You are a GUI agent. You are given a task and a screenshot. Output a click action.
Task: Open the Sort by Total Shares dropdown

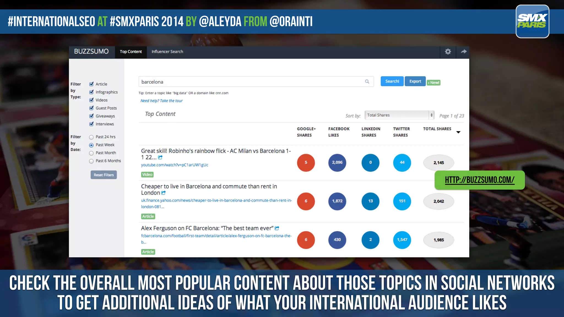399,115
